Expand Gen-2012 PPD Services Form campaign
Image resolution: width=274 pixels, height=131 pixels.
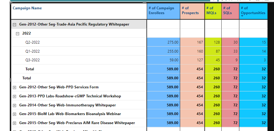click(x=14, y=87)
